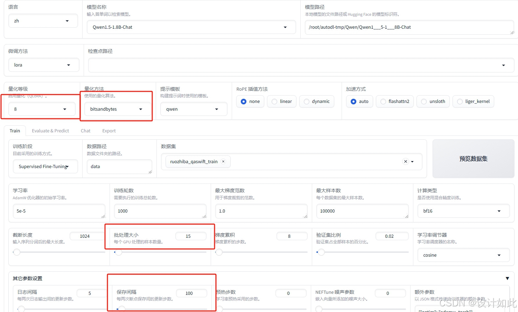The height and width of the screenshot is (312, 518).
Task: Select the none RoPE interpolation option
Action: 250,102
